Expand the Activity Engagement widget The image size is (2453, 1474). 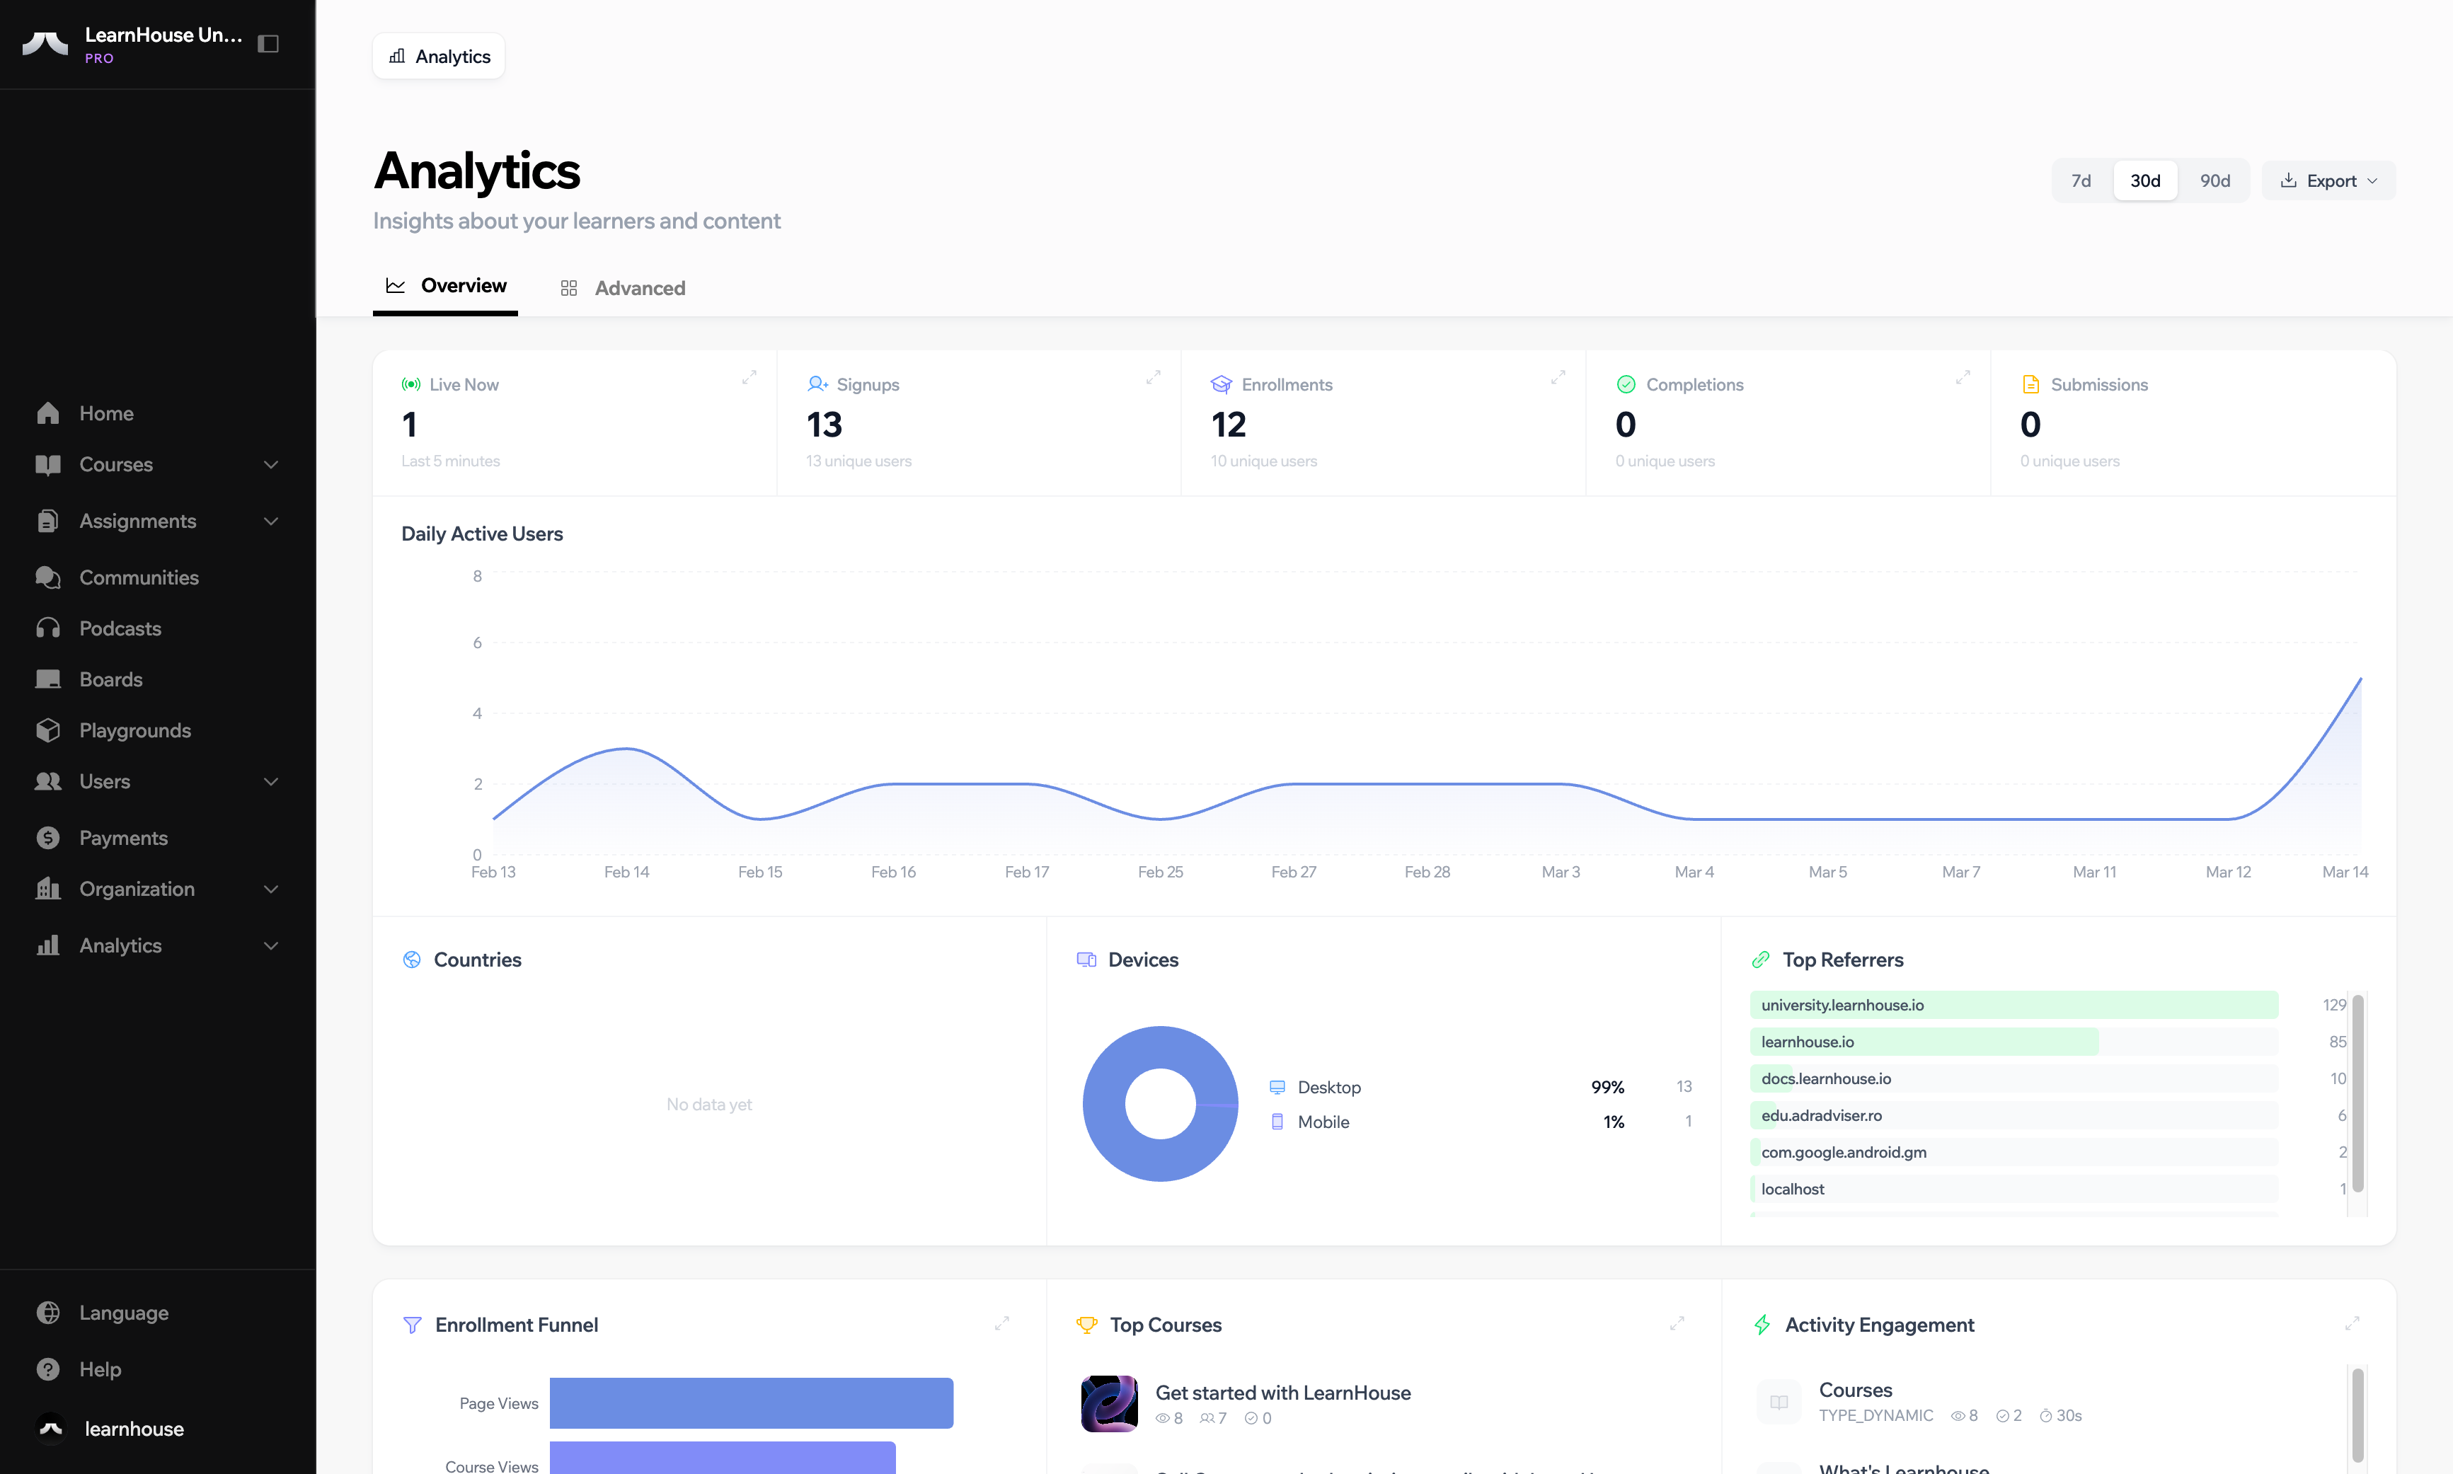point(2352,1323)
